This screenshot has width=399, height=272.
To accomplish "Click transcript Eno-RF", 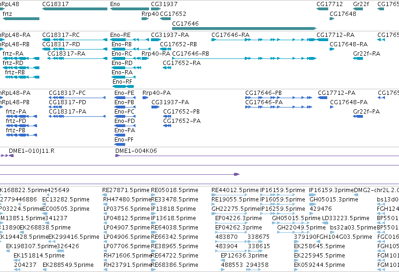I will [x=123, y=86].
